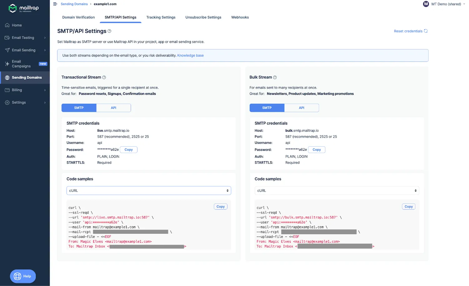
Task: Open the Bulk Stream cURL code sample dropdown
Action: [x=337, y=191]
